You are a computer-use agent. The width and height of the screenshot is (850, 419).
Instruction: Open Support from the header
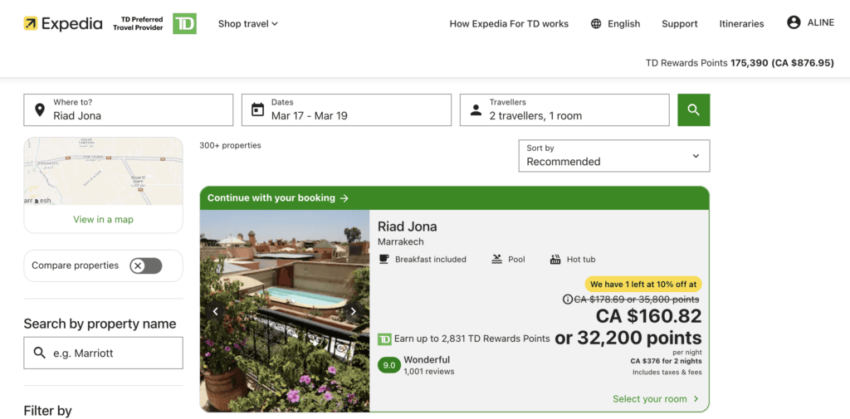679,24
